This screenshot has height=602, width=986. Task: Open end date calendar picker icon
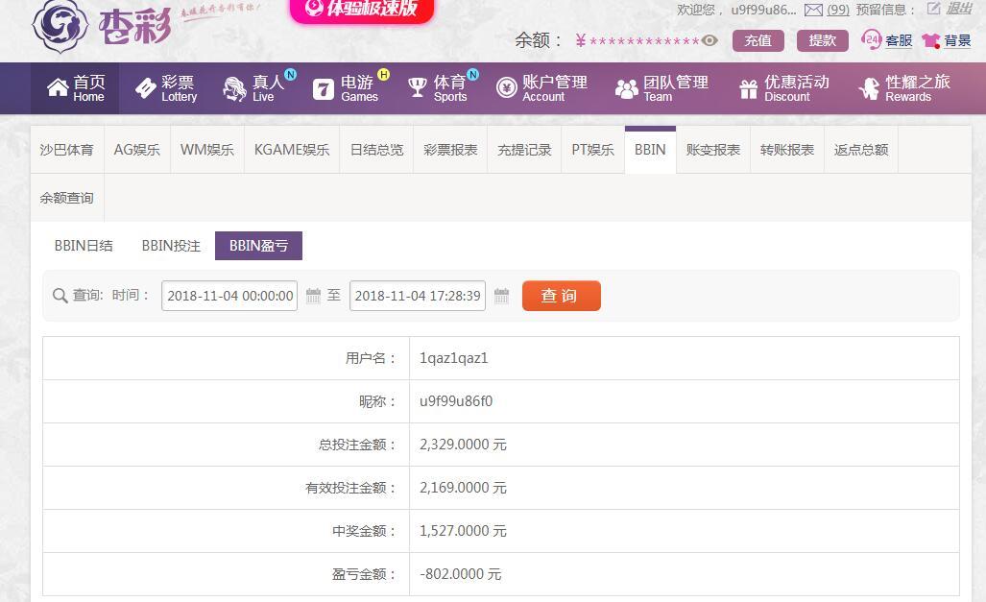[501, 296]
